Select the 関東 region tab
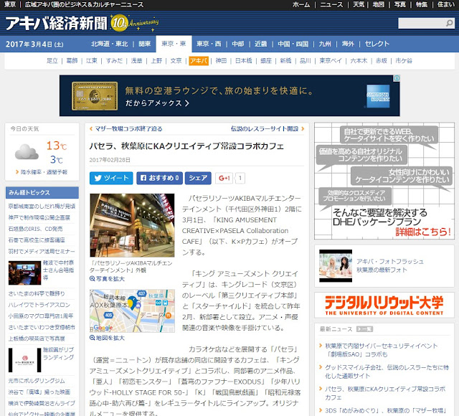This screenshot has width=459, height=416. pos(145,44)
